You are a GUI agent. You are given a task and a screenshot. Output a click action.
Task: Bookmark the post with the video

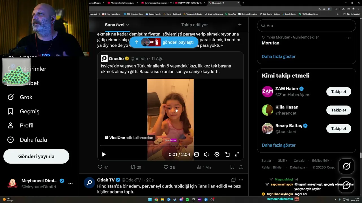(232, 167)
